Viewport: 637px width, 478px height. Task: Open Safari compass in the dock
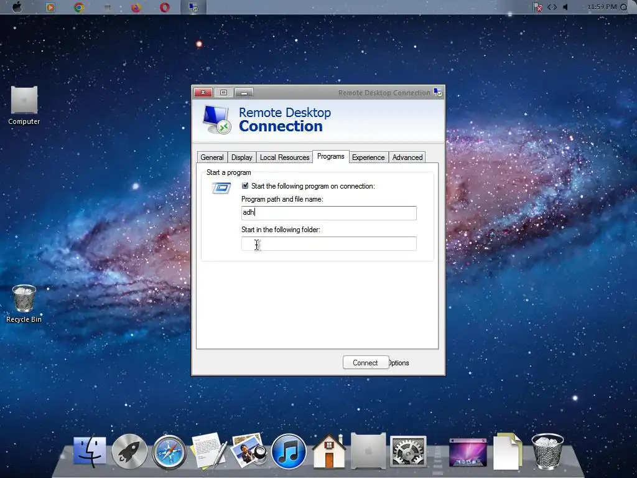169,452
